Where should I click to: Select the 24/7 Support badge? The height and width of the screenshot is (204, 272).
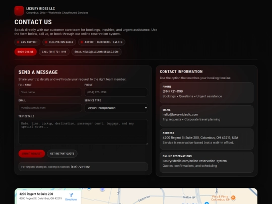pyautogui.click(x=27, y=42)
